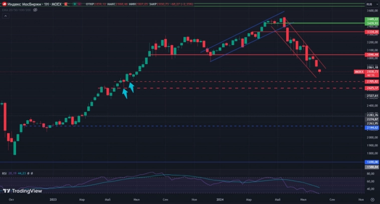
Task: Click the МИН low price value
Action: (142, 4)
